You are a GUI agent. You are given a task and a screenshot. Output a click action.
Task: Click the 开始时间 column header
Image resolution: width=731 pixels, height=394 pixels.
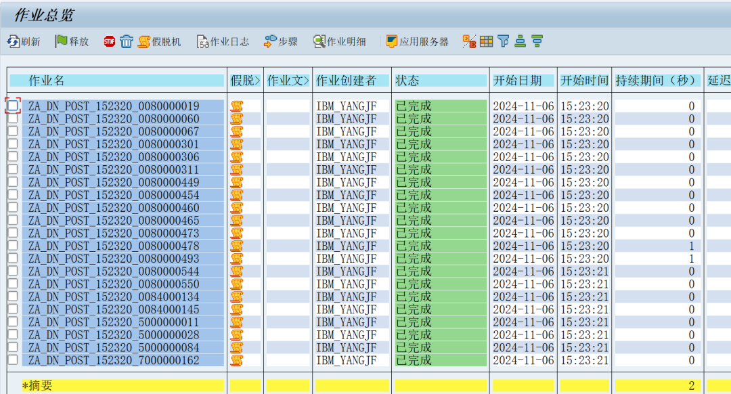click(x=584, y=81)
